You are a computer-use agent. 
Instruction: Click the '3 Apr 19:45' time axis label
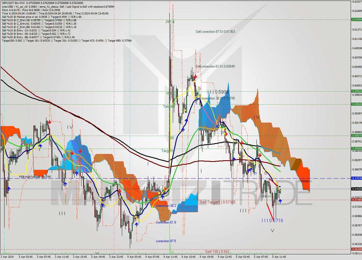pos(98,257)
